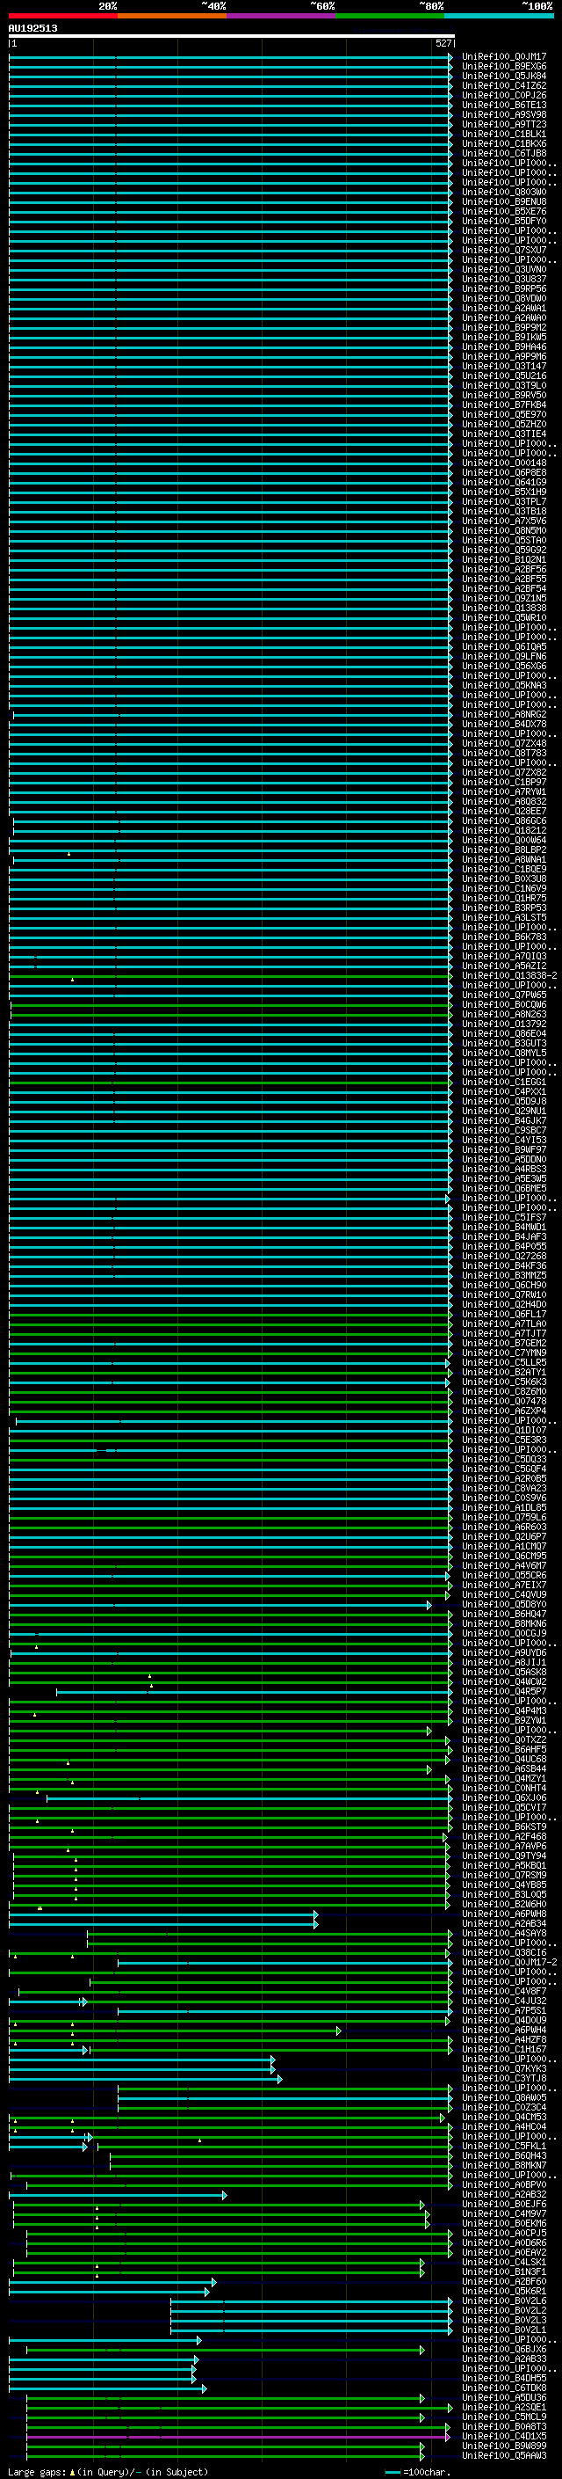
Task: Click the red 20% identity legend bar
Action: click(x=62, y=16)
